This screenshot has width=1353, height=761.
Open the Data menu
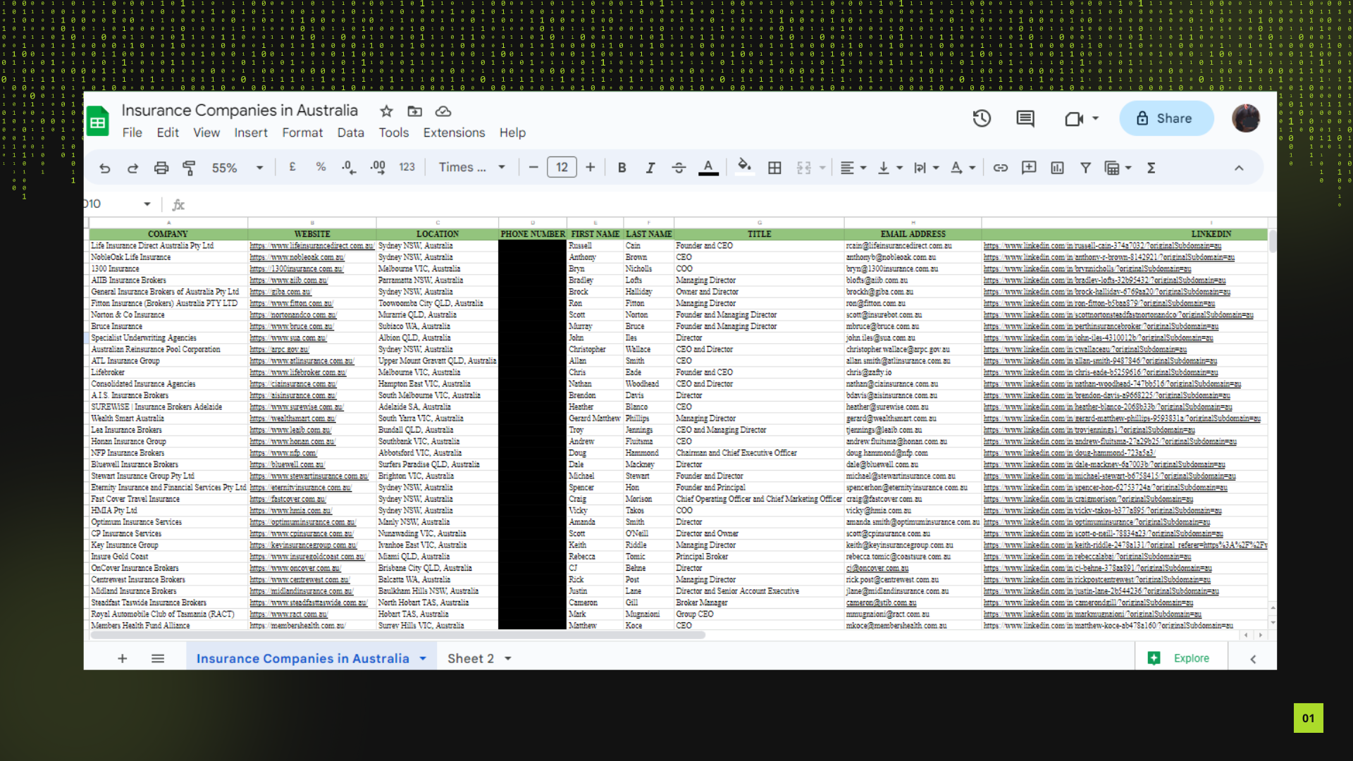tap(350, 132)
